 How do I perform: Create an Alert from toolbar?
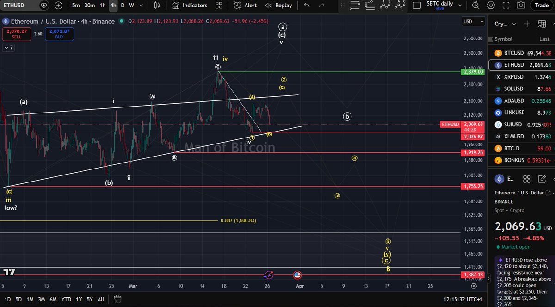pos(246,6)
